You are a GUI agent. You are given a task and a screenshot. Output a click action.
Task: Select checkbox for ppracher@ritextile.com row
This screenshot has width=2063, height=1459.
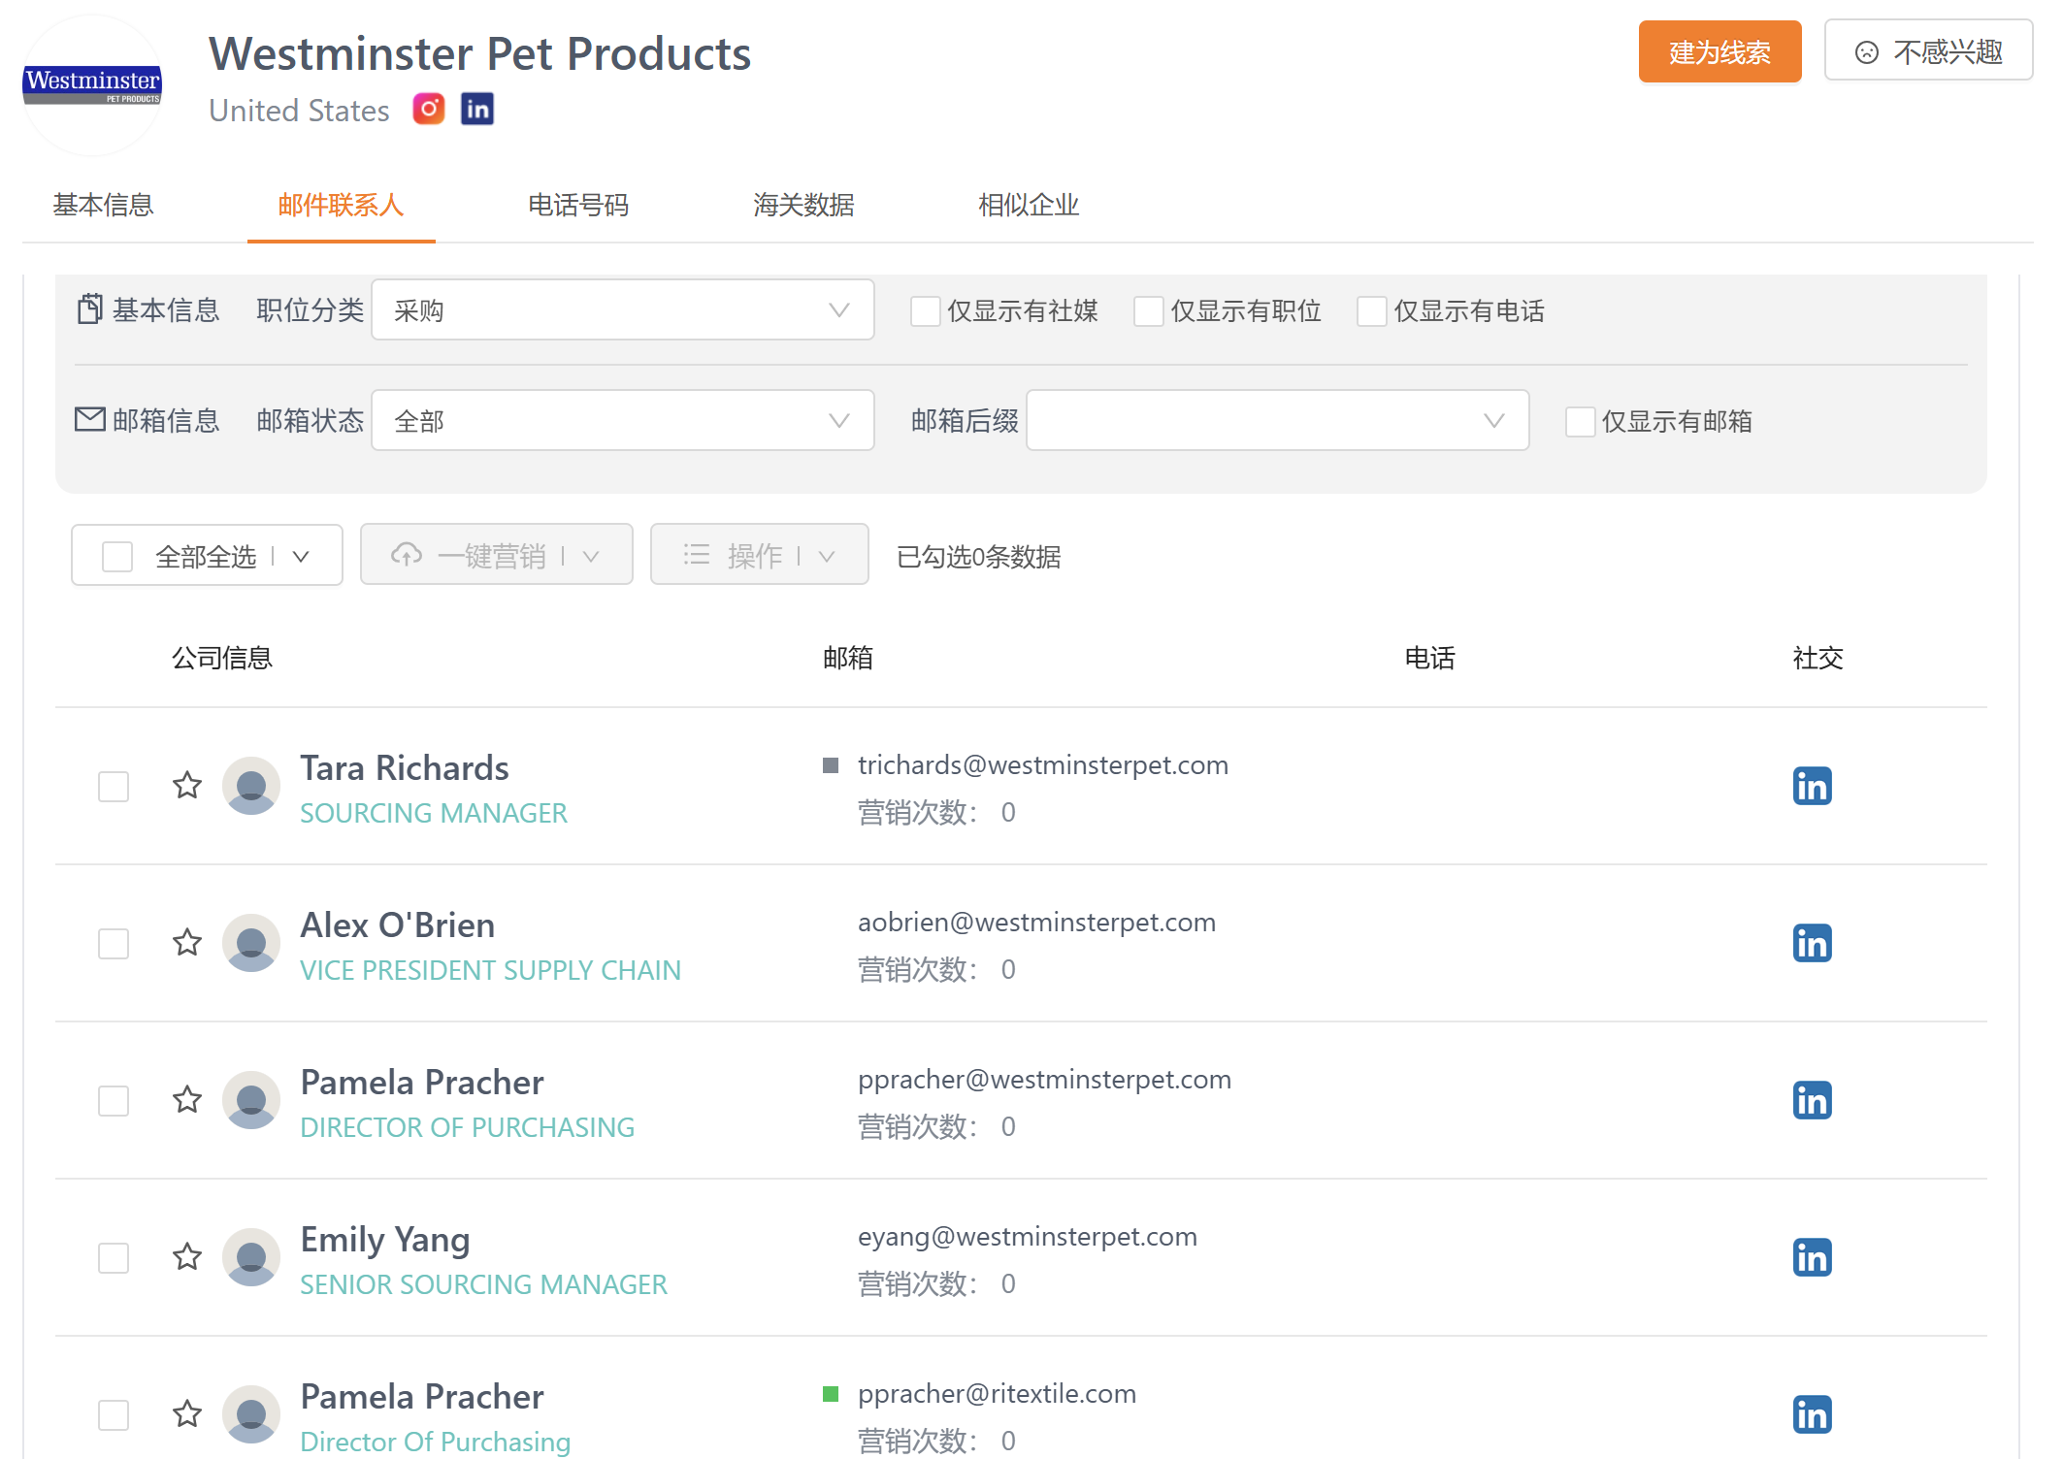click(x=114, y=1415)
